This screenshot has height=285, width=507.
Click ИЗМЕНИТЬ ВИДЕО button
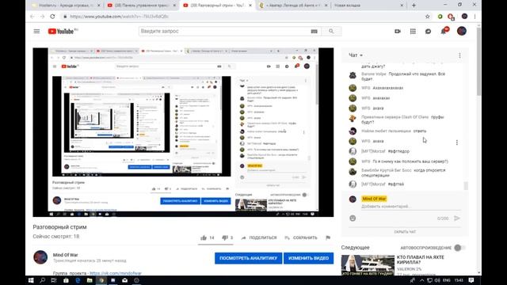tap(308, 258)
